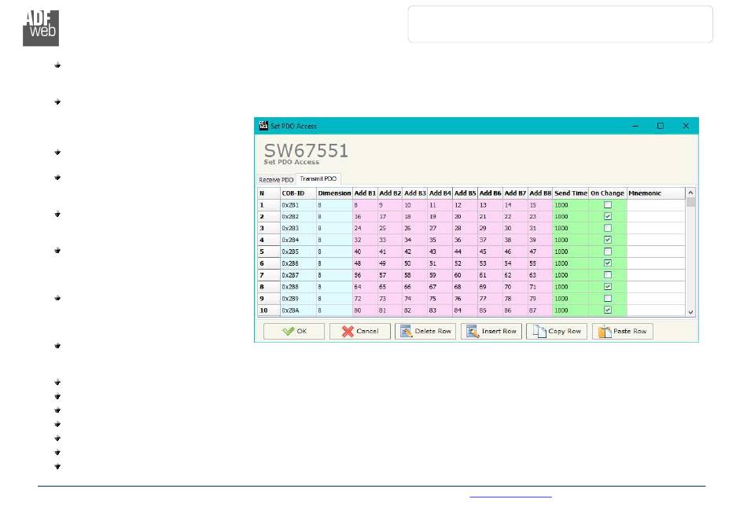This screenshot has height=518, width=747.
Task: Click the Copy Row button
Action: (557, 331)
